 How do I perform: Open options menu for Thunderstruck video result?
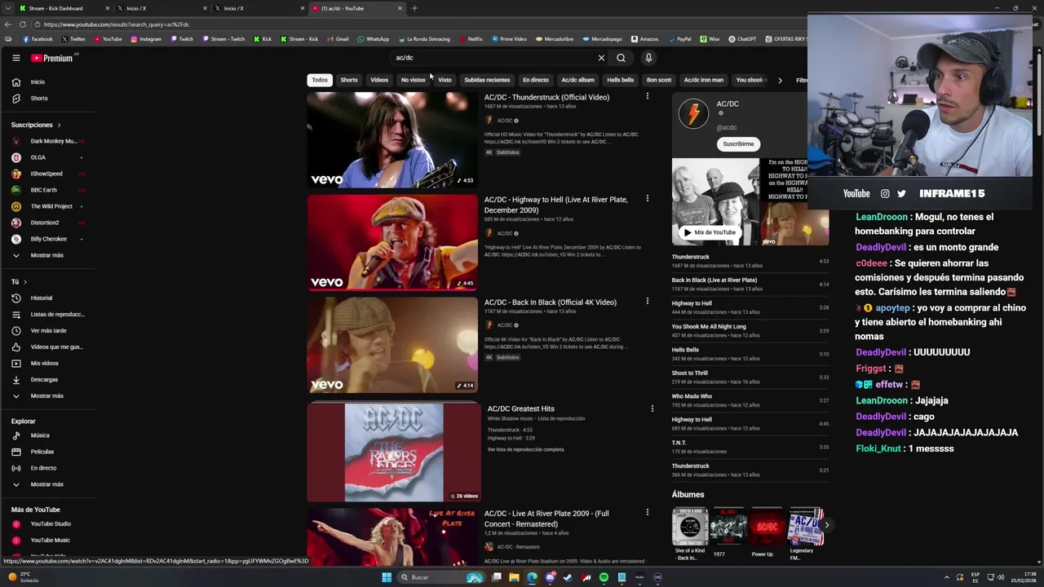point(648,96)
